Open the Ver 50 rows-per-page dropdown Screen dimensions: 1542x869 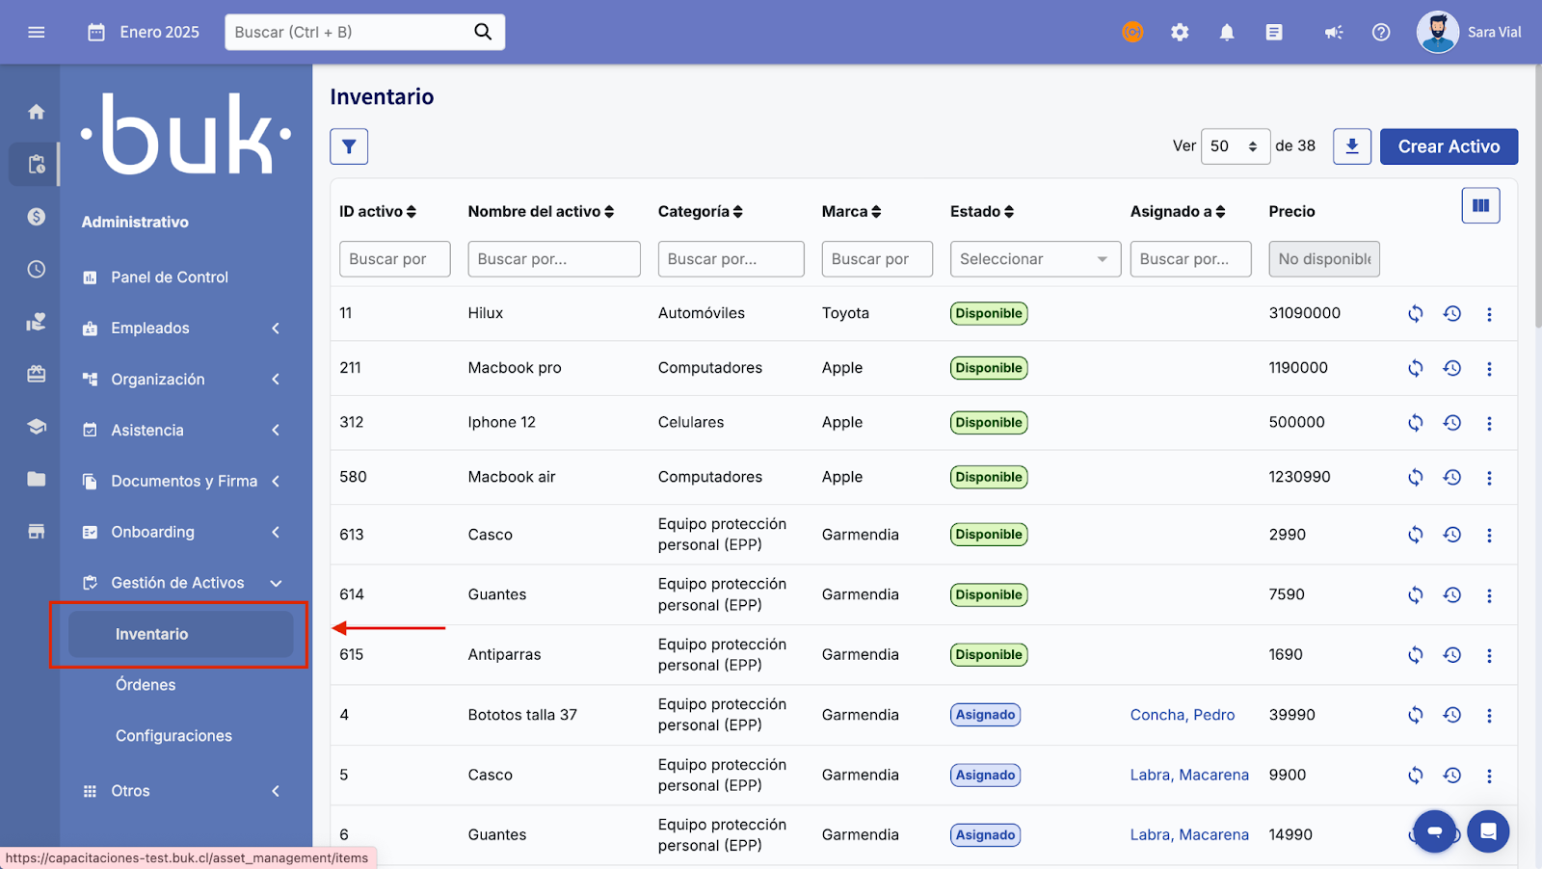tap(1236, 146)
